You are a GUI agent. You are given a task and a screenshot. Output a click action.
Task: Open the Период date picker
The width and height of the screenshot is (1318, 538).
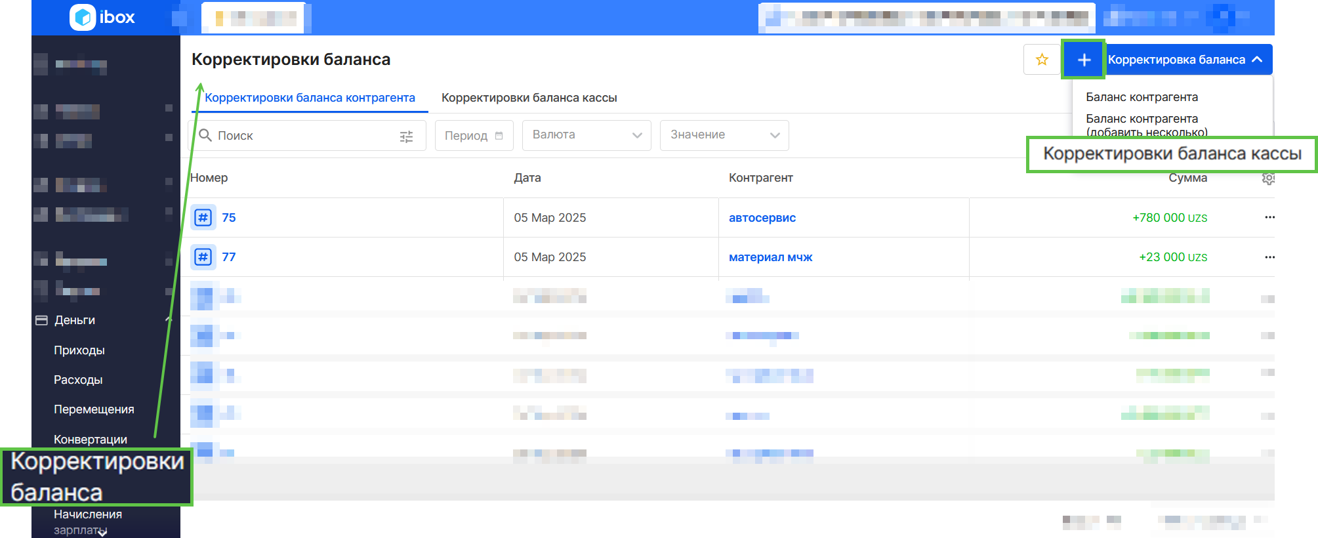click(x=474, y=136)
